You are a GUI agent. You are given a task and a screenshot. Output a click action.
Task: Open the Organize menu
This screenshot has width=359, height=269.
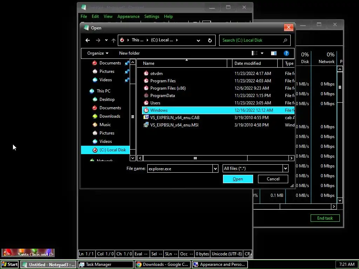[x=98, y=53]
